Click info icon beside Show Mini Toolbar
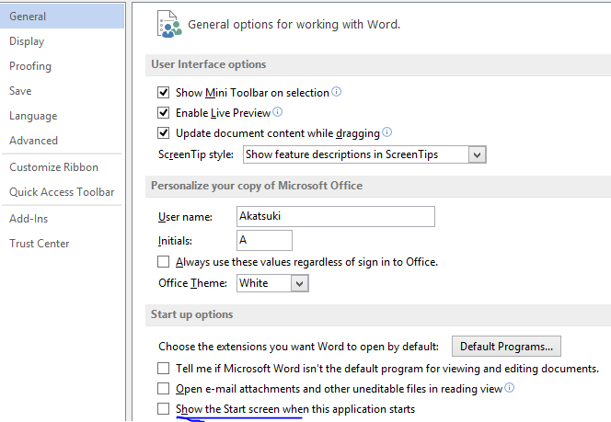Image resolution: width=611 pixels, height=422 pixels. point(336,92)
